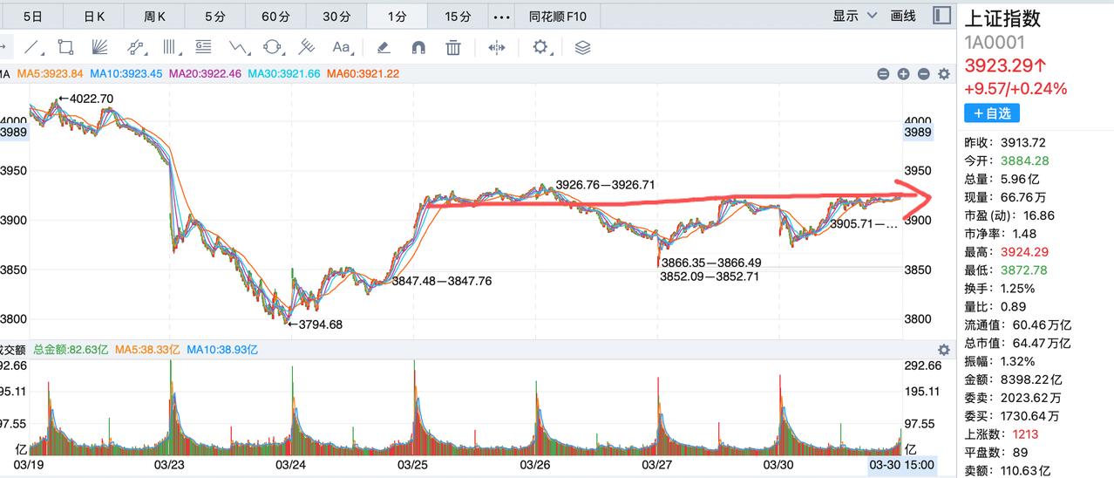The image size is (1114, 478).
Task: Click the 上证指数 title
Action: pos(1002,18)
